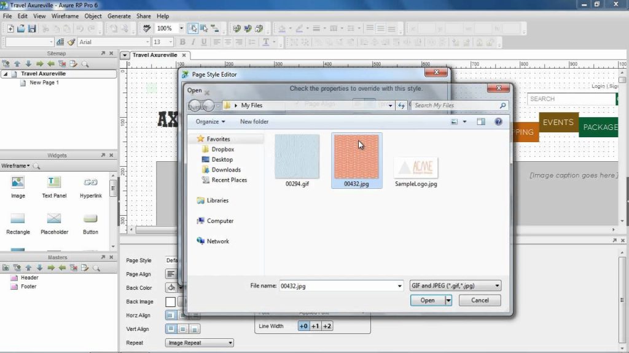629x353 pixels.
Task: Click Masters add folder icon
Action: [x=6, y=268]
